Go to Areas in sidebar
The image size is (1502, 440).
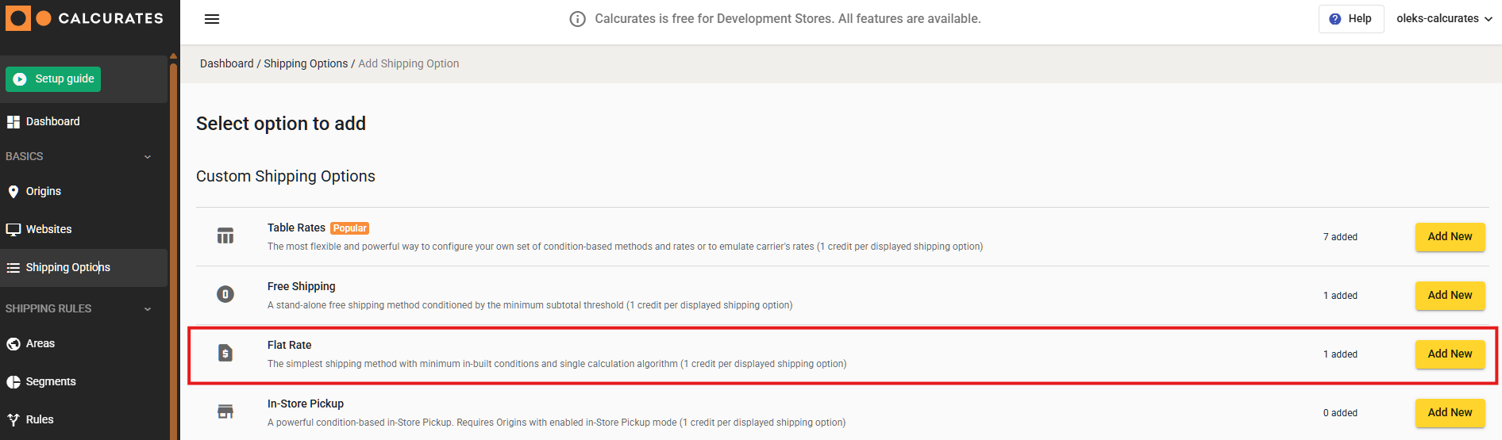pyautogui.click(x=40, y=343)
